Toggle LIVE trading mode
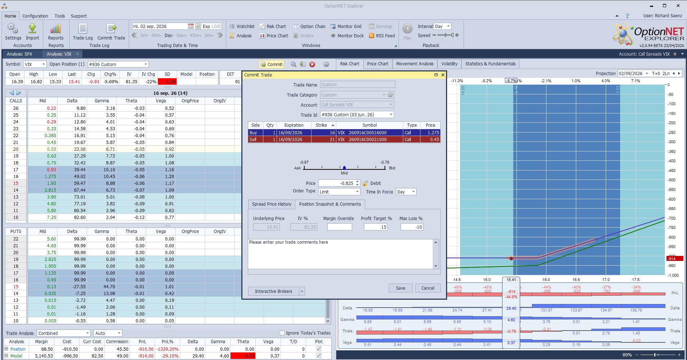The image size is (687, 360). click(217, 26)
